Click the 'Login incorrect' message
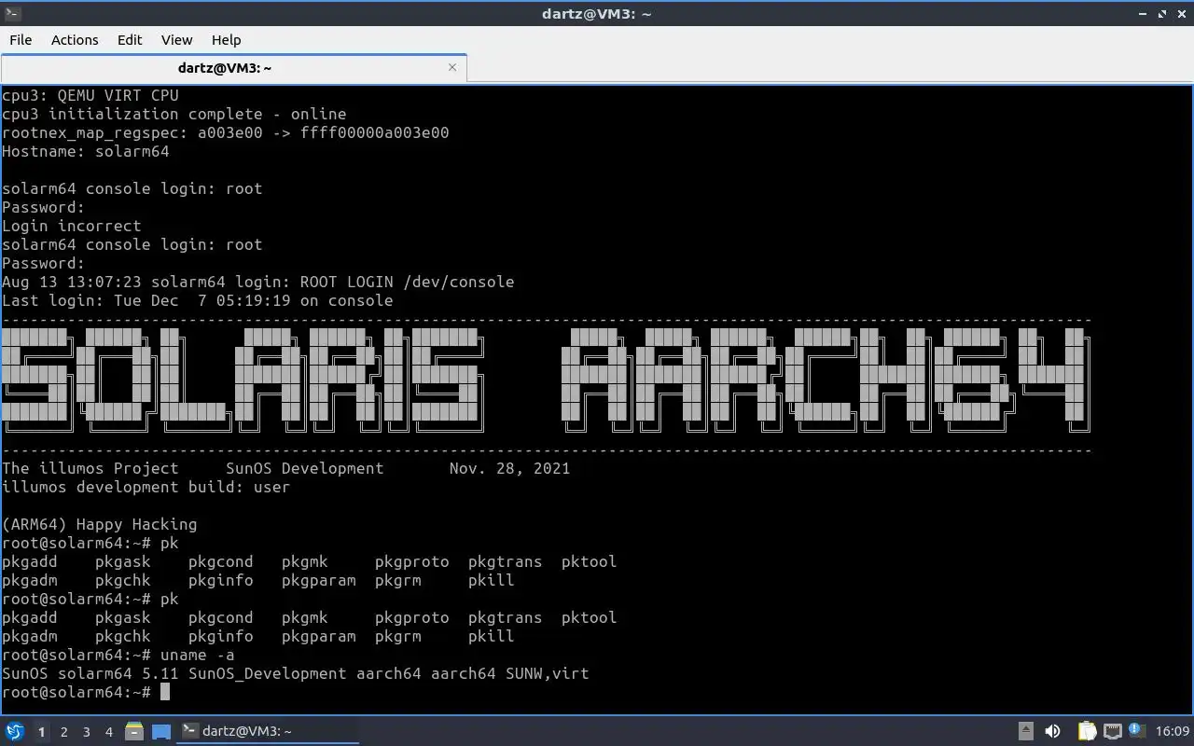Image resolution: width=1194 pixels, height=746 pixels. point(72,226)
